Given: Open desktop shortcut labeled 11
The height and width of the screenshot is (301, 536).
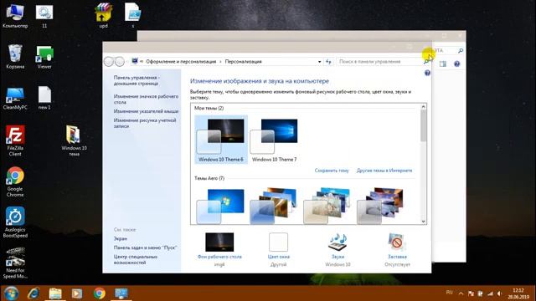Looking at the screenshot, I should coord(44,16).
